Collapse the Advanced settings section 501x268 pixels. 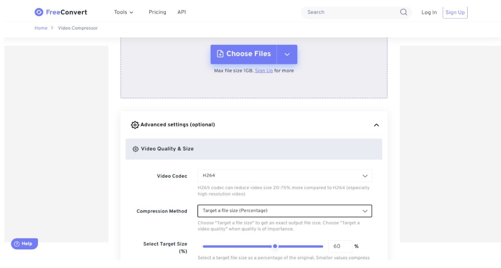[376, 125]
